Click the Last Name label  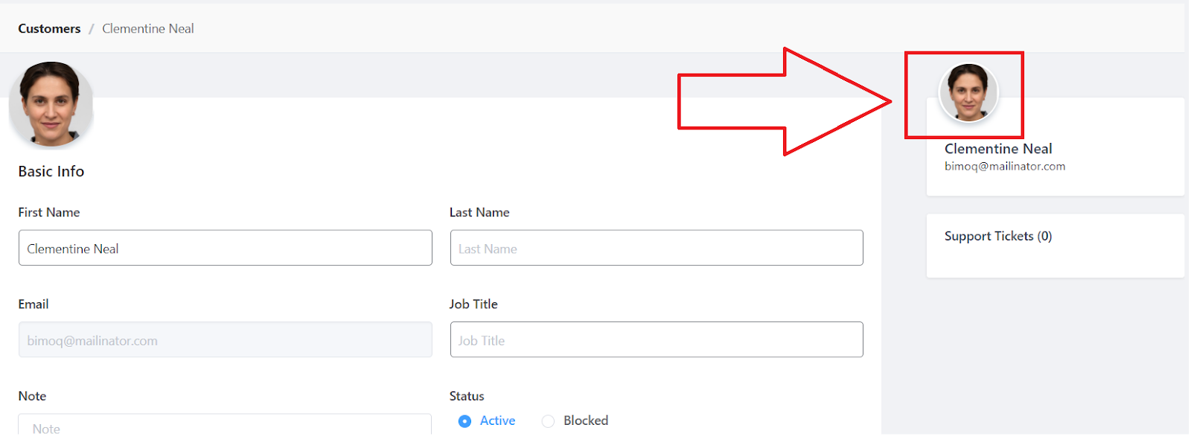coord(479,213)
